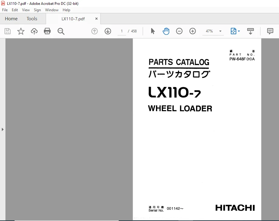
Task: Click the total pages count 458
Action: tap(134, 31)
